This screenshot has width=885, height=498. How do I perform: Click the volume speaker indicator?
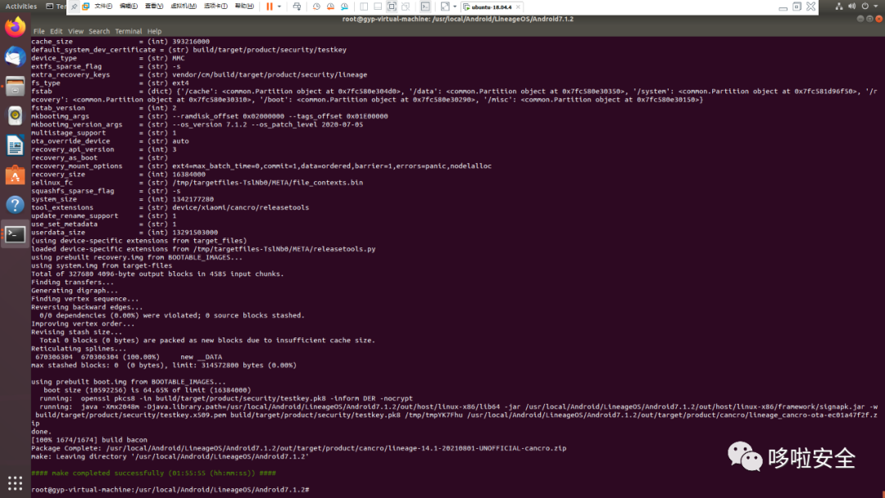point(851,7)
